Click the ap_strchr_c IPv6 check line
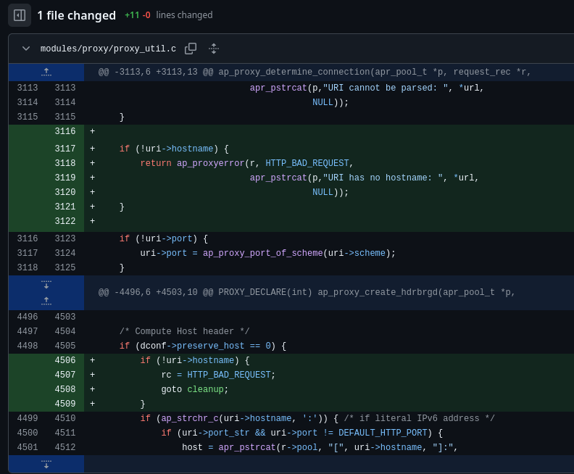 click(x=317, y=418)
